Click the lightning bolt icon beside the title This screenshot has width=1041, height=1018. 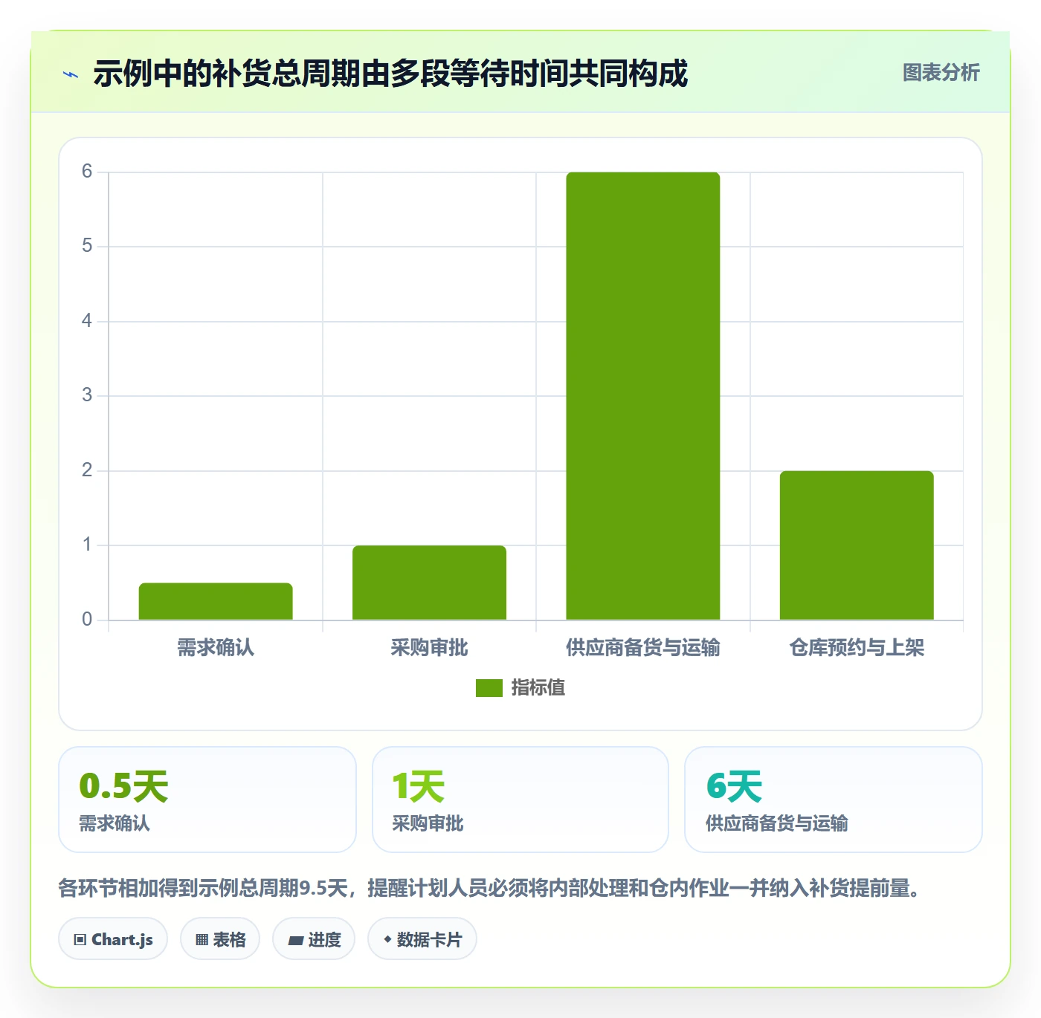point(71,74)
